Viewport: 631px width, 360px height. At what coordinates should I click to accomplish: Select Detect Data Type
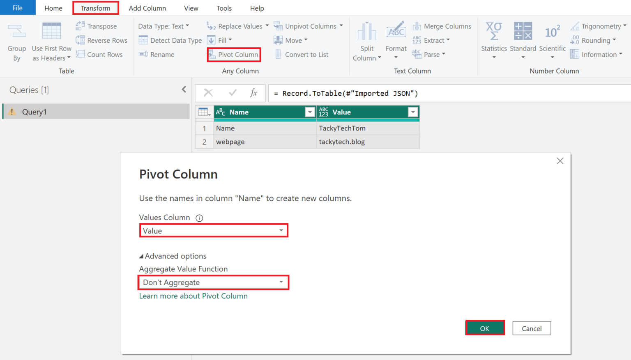170,40
